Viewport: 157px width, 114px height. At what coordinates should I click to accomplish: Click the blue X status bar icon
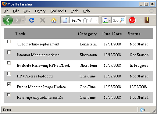pos(141,110)
